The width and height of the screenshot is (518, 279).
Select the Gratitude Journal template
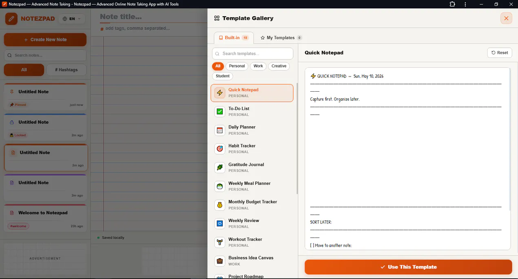click(252, 167)
